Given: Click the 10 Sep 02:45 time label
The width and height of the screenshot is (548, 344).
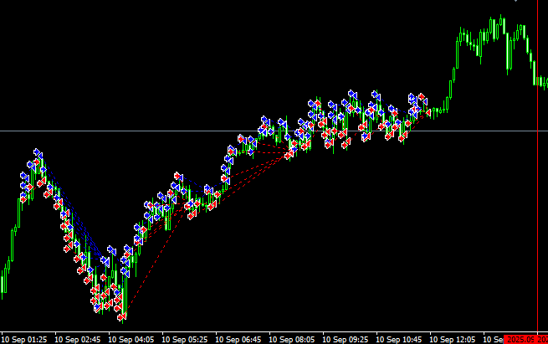Looking at the screenshot, I should point(78,339).
